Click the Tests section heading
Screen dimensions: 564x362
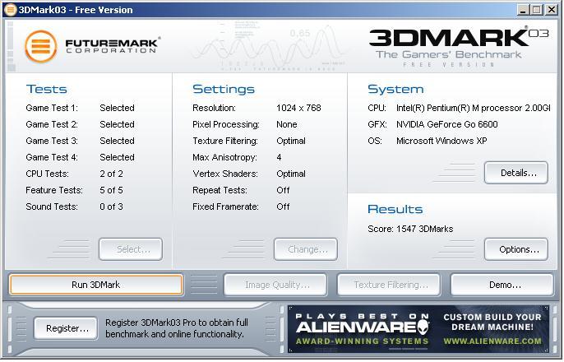click(x=46, y=89)
